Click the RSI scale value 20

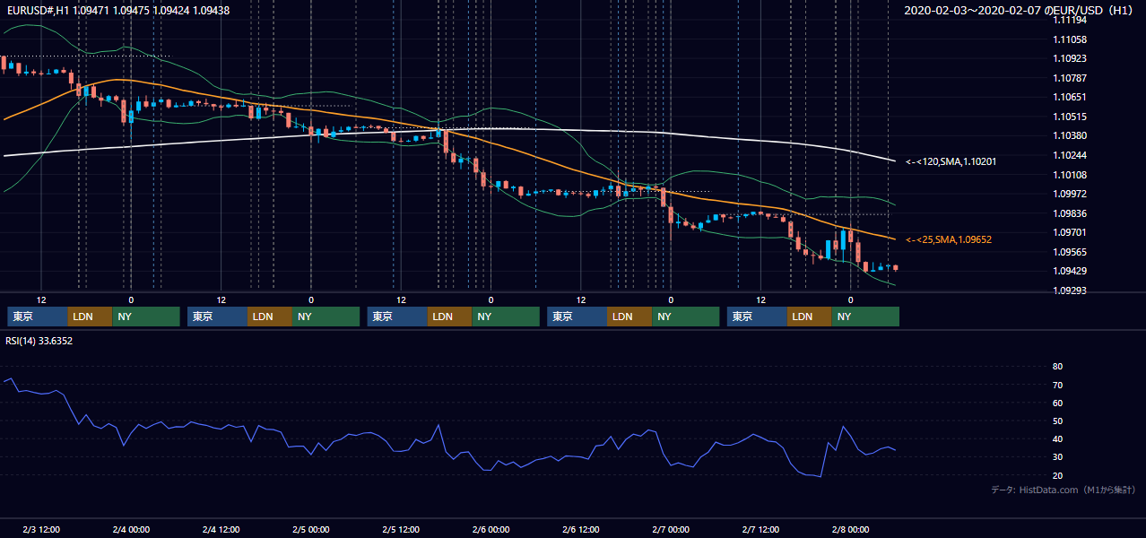point(1057,475)
